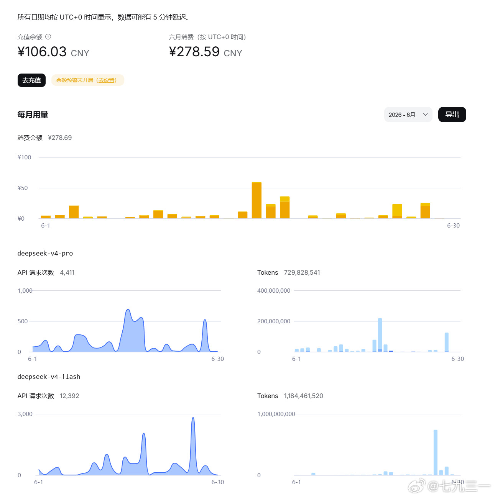Screen dimensions: 495x498
Task: Click the 1,000,000,000 axis label
Action: 276,414
